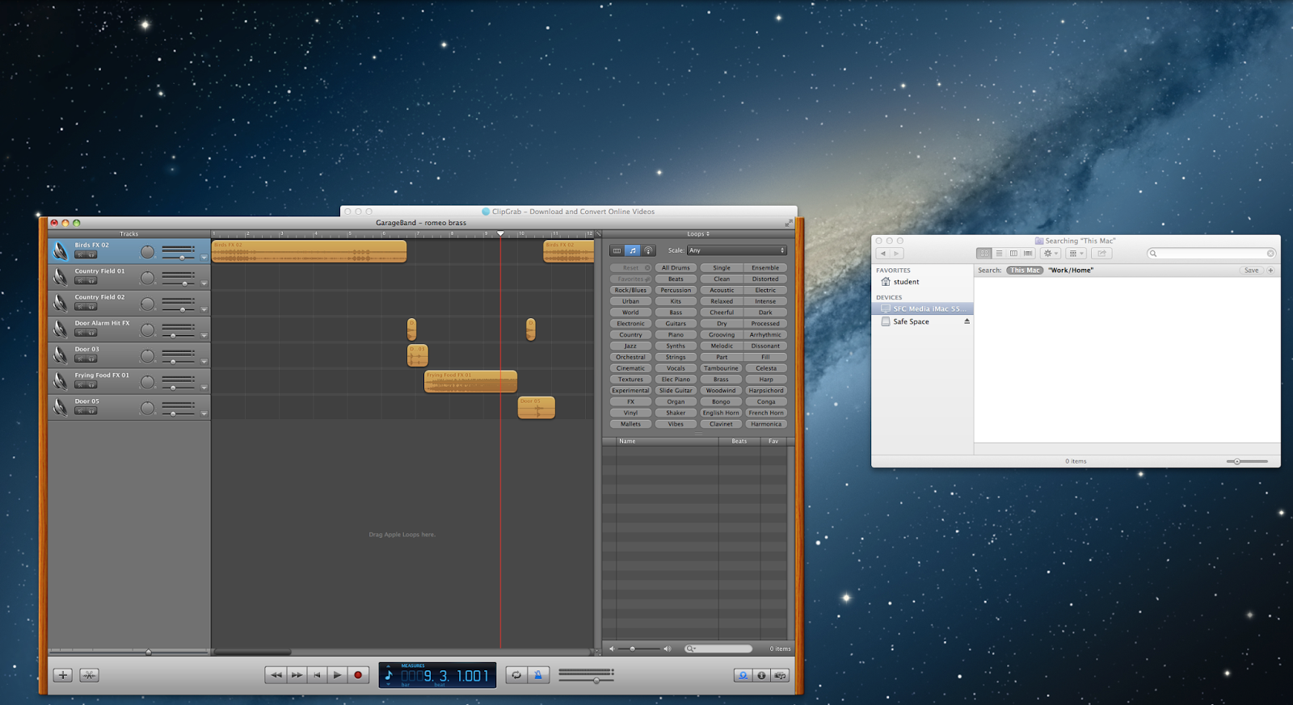Open the media browser button
The width and height of the screenshot is (1293, 705).
(x=780, y=675)
